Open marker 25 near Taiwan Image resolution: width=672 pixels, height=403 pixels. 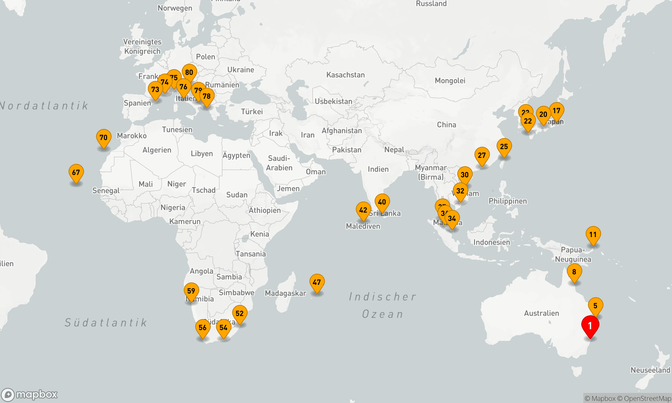tap(504, 146)
